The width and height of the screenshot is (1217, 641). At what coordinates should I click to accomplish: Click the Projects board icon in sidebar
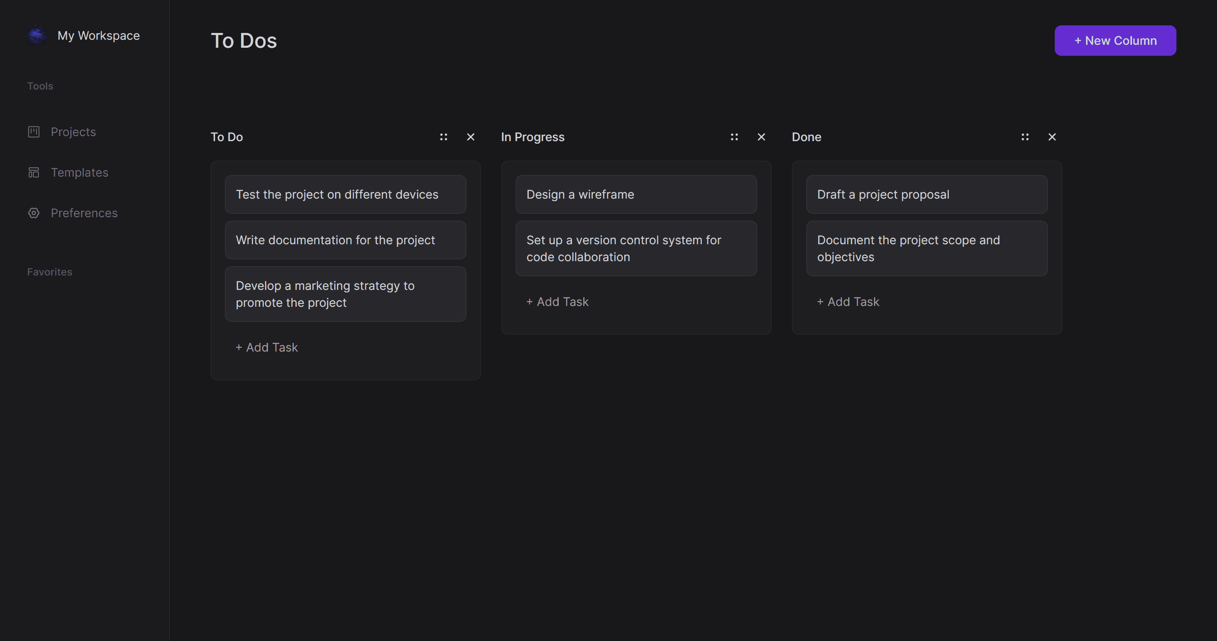coord(33,132)
